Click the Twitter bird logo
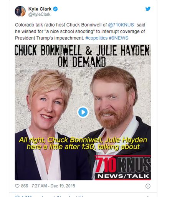Image resolution: width=172 pixels, height=197 pixels. click(x=148, y=9)
